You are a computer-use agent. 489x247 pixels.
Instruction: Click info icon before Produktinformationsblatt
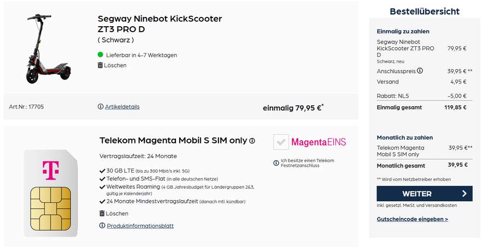point(102,226)
